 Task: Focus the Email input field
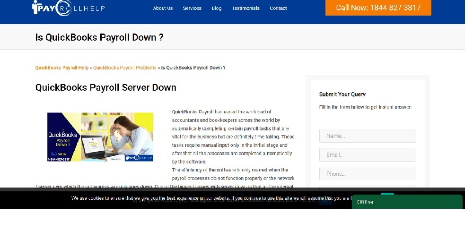pos(368,155)
